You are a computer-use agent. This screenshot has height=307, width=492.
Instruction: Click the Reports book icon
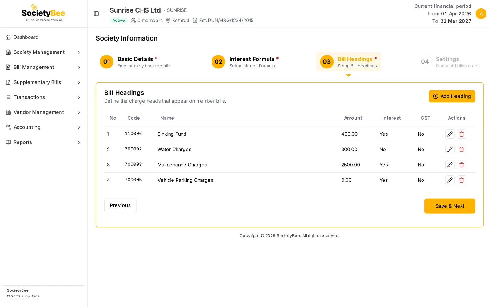point(8,142)
